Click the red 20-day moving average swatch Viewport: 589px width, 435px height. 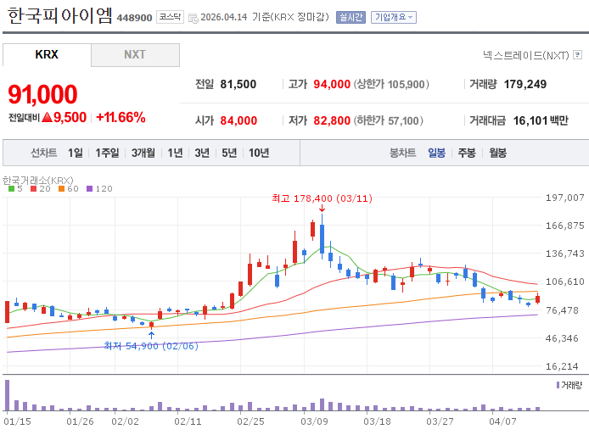coord(34,189)
